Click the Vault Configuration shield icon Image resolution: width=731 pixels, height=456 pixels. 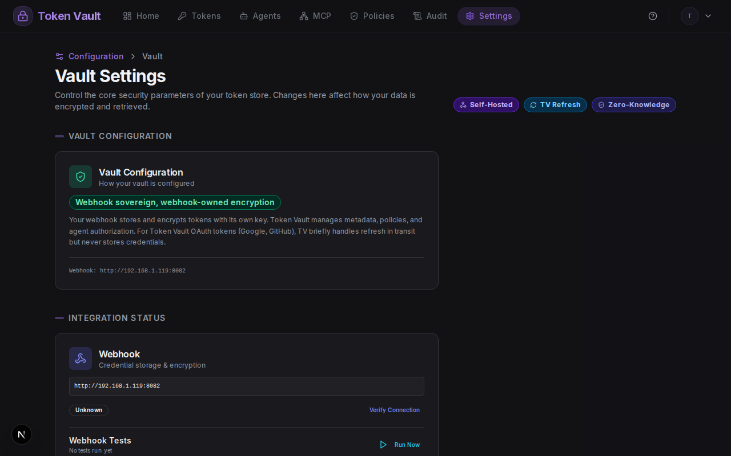pyautogui.click(x=81, y=177)
